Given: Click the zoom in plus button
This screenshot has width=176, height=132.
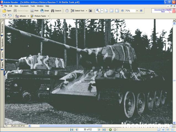Looking at the screenshot, I should (x=141, y=11).
